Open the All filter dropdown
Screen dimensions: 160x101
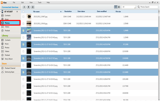[x=128, y=7]
